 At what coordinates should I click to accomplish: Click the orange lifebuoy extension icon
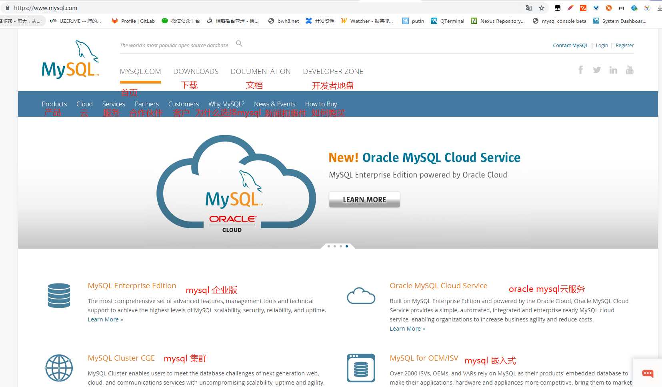(609, 8)
